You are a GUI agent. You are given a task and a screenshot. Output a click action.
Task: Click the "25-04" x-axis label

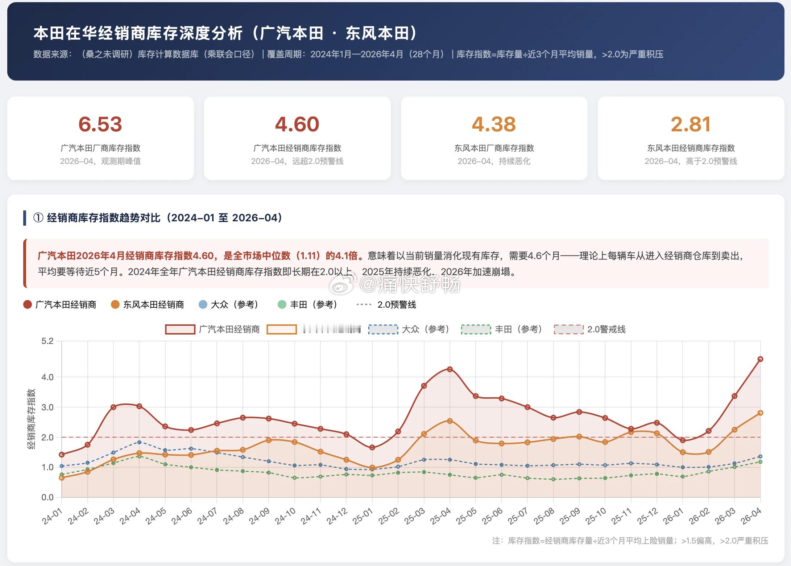pyautogui.click(x=441, y=516)
